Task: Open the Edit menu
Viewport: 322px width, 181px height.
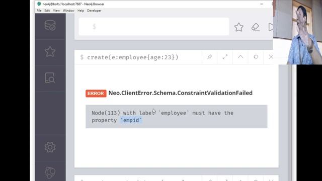Action: (x=47, y=11)
